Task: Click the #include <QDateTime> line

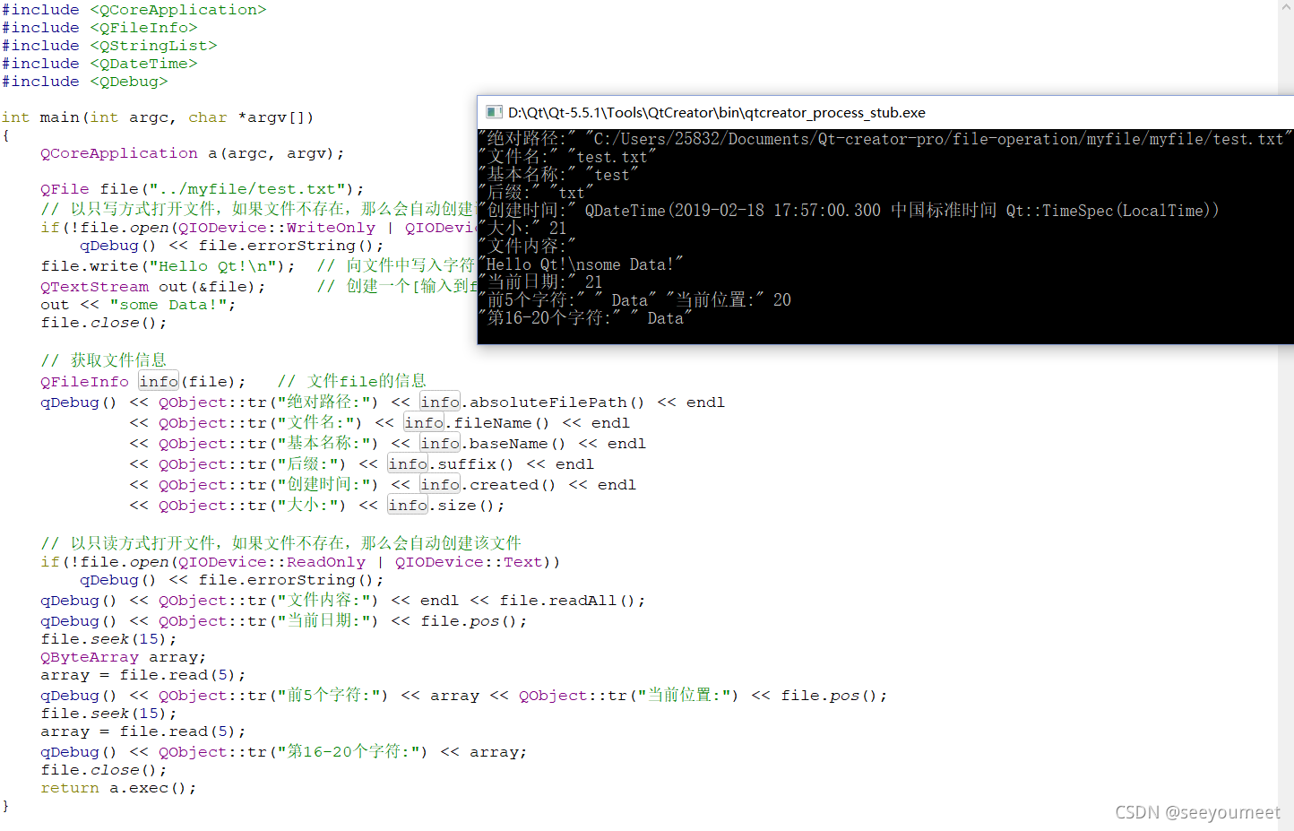Action: [99, 64]
